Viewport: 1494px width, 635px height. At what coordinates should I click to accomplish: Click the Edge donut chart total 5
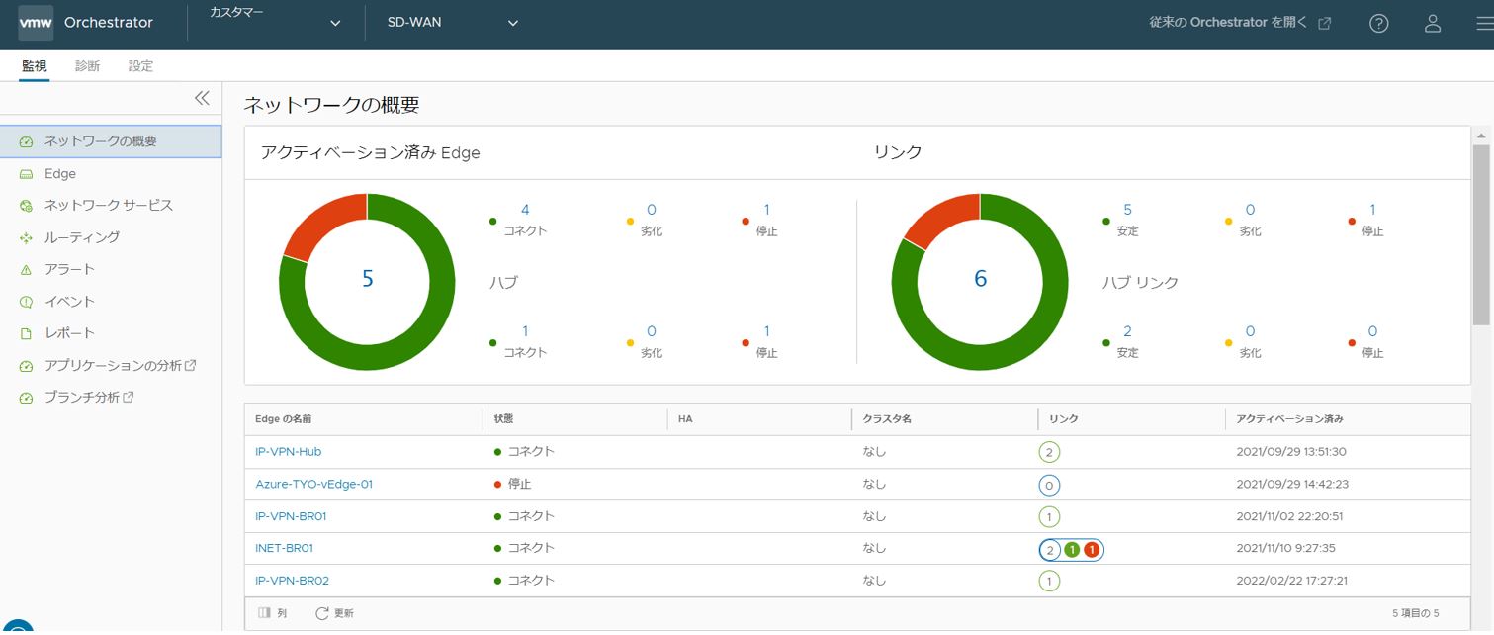coord(368,279)
